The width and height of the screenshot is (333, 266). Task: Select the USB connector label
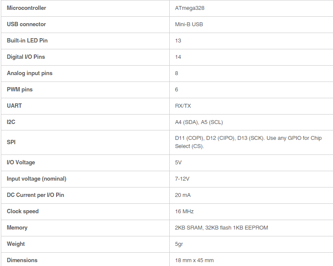click(x=26, y=24)
